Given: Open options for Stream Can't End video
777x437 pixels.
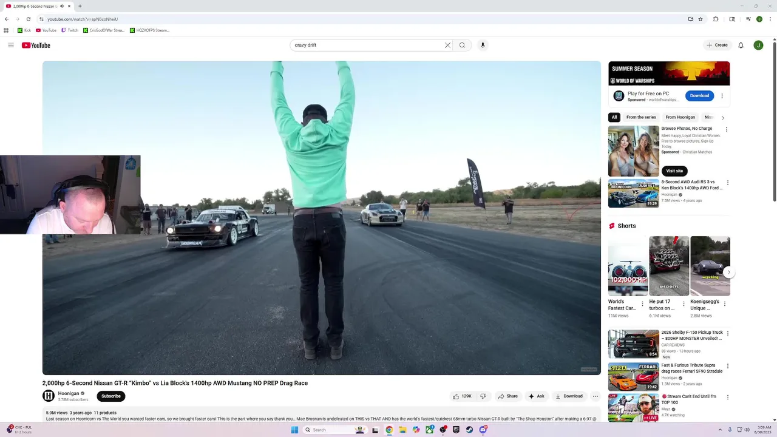Looking at the screenshot, I should pos(728,398).
